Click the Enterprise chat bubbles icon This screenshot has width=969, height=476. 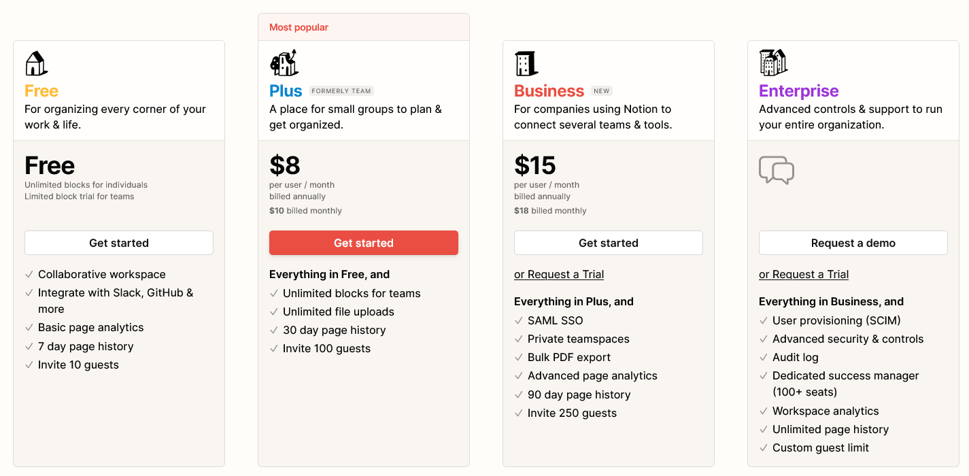[x=776, y=170]
